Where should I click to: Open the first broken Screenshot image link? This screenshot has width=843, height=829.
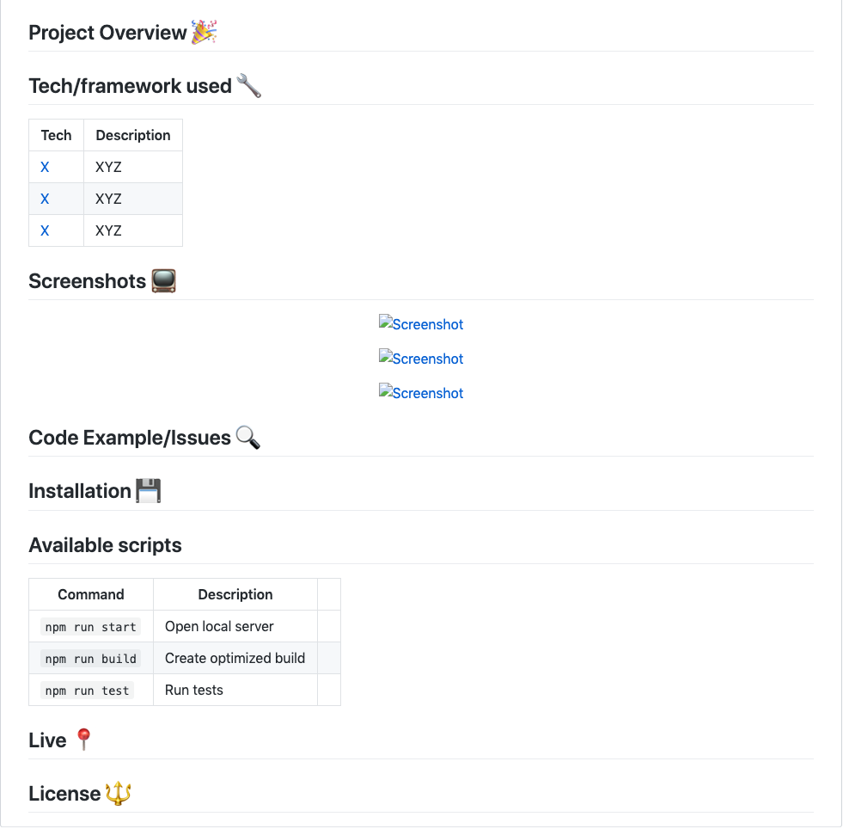tap(421, 324)
